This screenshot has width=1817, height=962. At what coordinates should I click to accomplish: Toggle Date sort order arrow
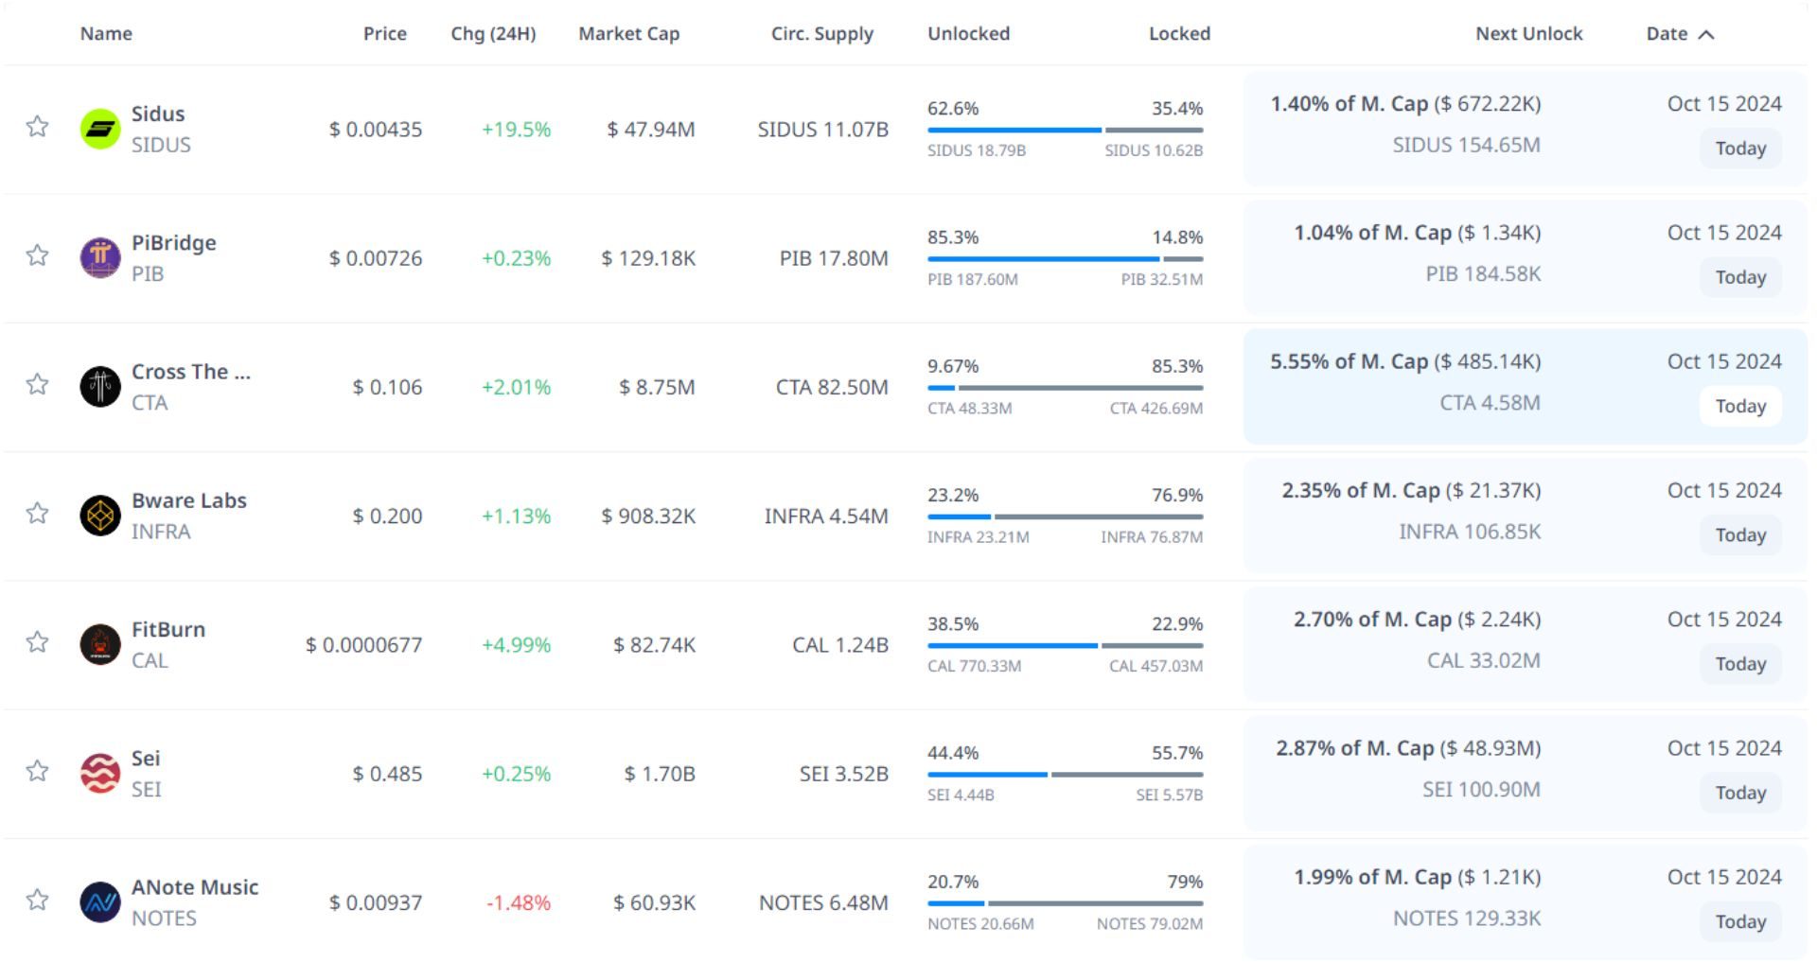(x=1706, y=35)
